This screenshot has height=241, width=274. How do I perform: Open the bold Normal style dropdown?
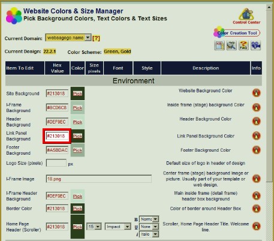(x=149, y=219)
